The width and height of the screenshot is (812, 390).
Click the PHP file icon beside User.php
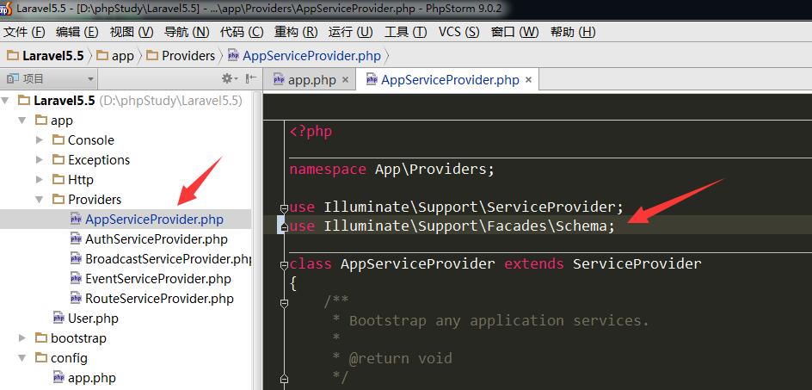pos(58,319)
